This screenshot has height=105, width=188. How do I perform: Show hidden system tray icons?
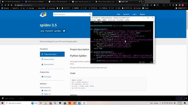pos(160,103)
